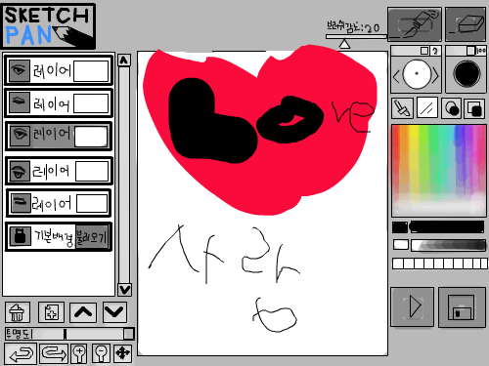The image size is (489, 366).
Task: Adjust the 브러쉬감도 sensitivity slider triangle handle
Action: [x=344, y=44]
